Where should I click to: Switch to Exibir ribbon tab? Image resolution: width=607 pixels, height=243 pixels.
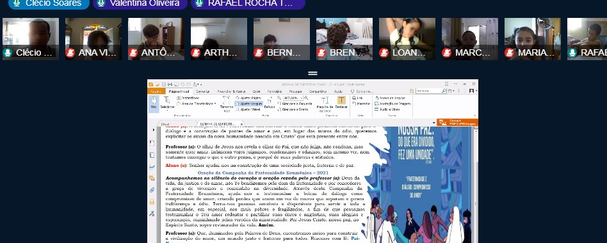coord(257,91)
